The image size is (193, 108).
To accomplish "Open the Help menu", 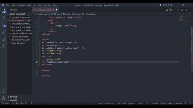I will pyautogui.click(x=55, y=5).
